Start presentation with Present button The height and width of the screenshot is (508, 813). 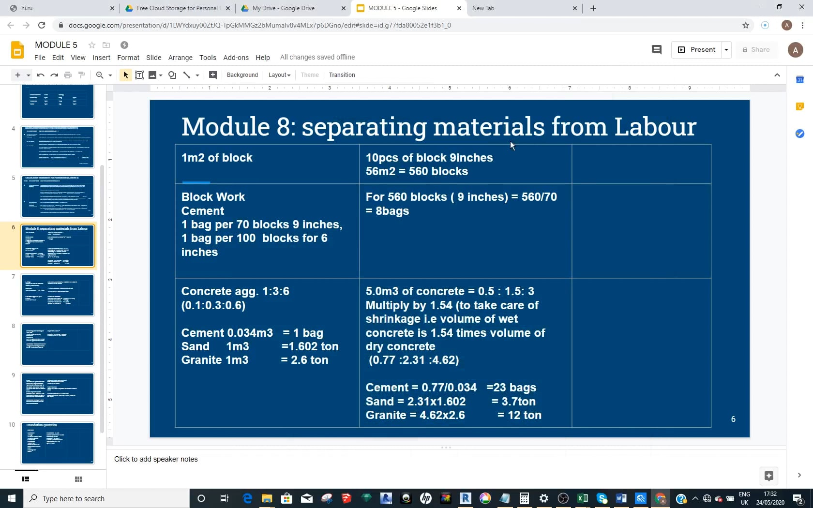click(696, 50)
